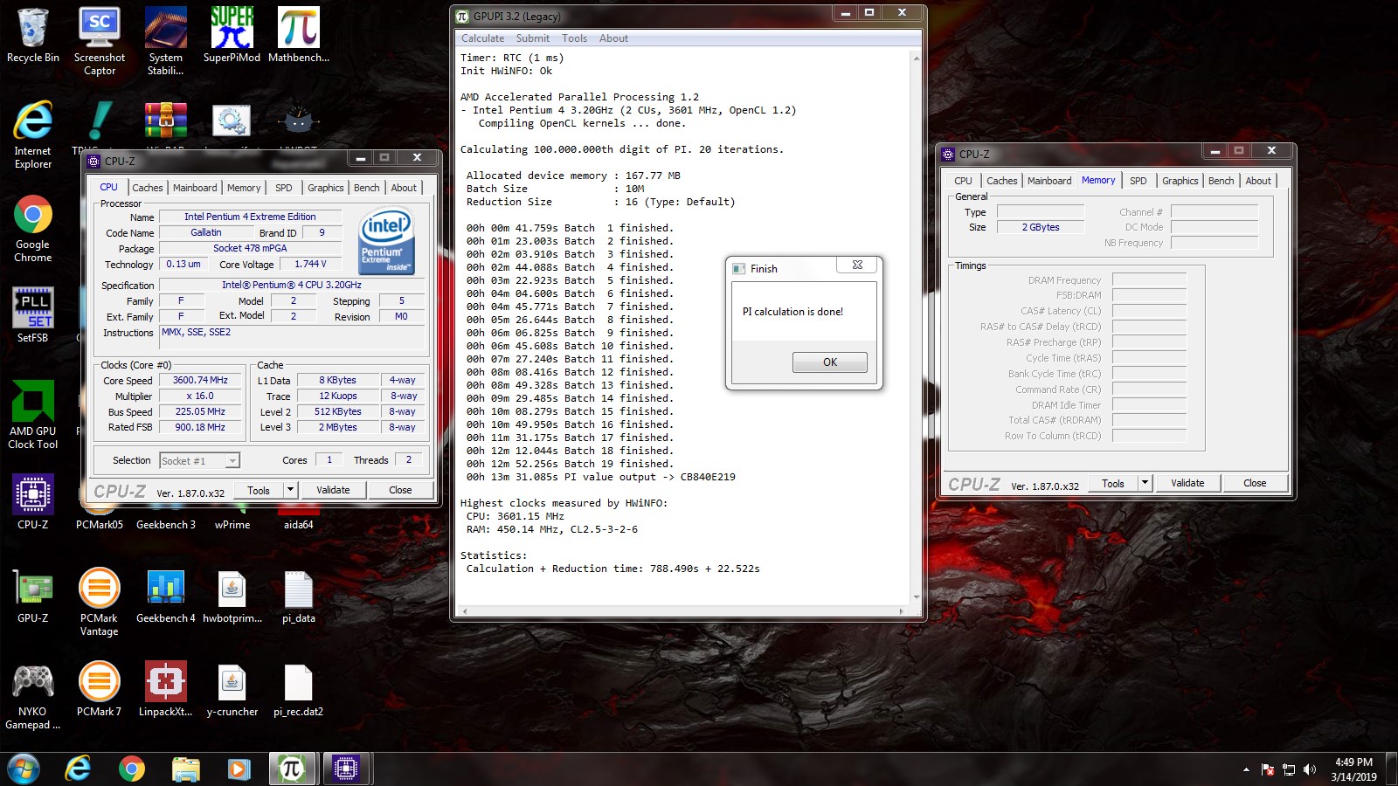1398x786 pixels.
Task: Open Calculate menu in GPUPI
Action: [x=482, y=38]
